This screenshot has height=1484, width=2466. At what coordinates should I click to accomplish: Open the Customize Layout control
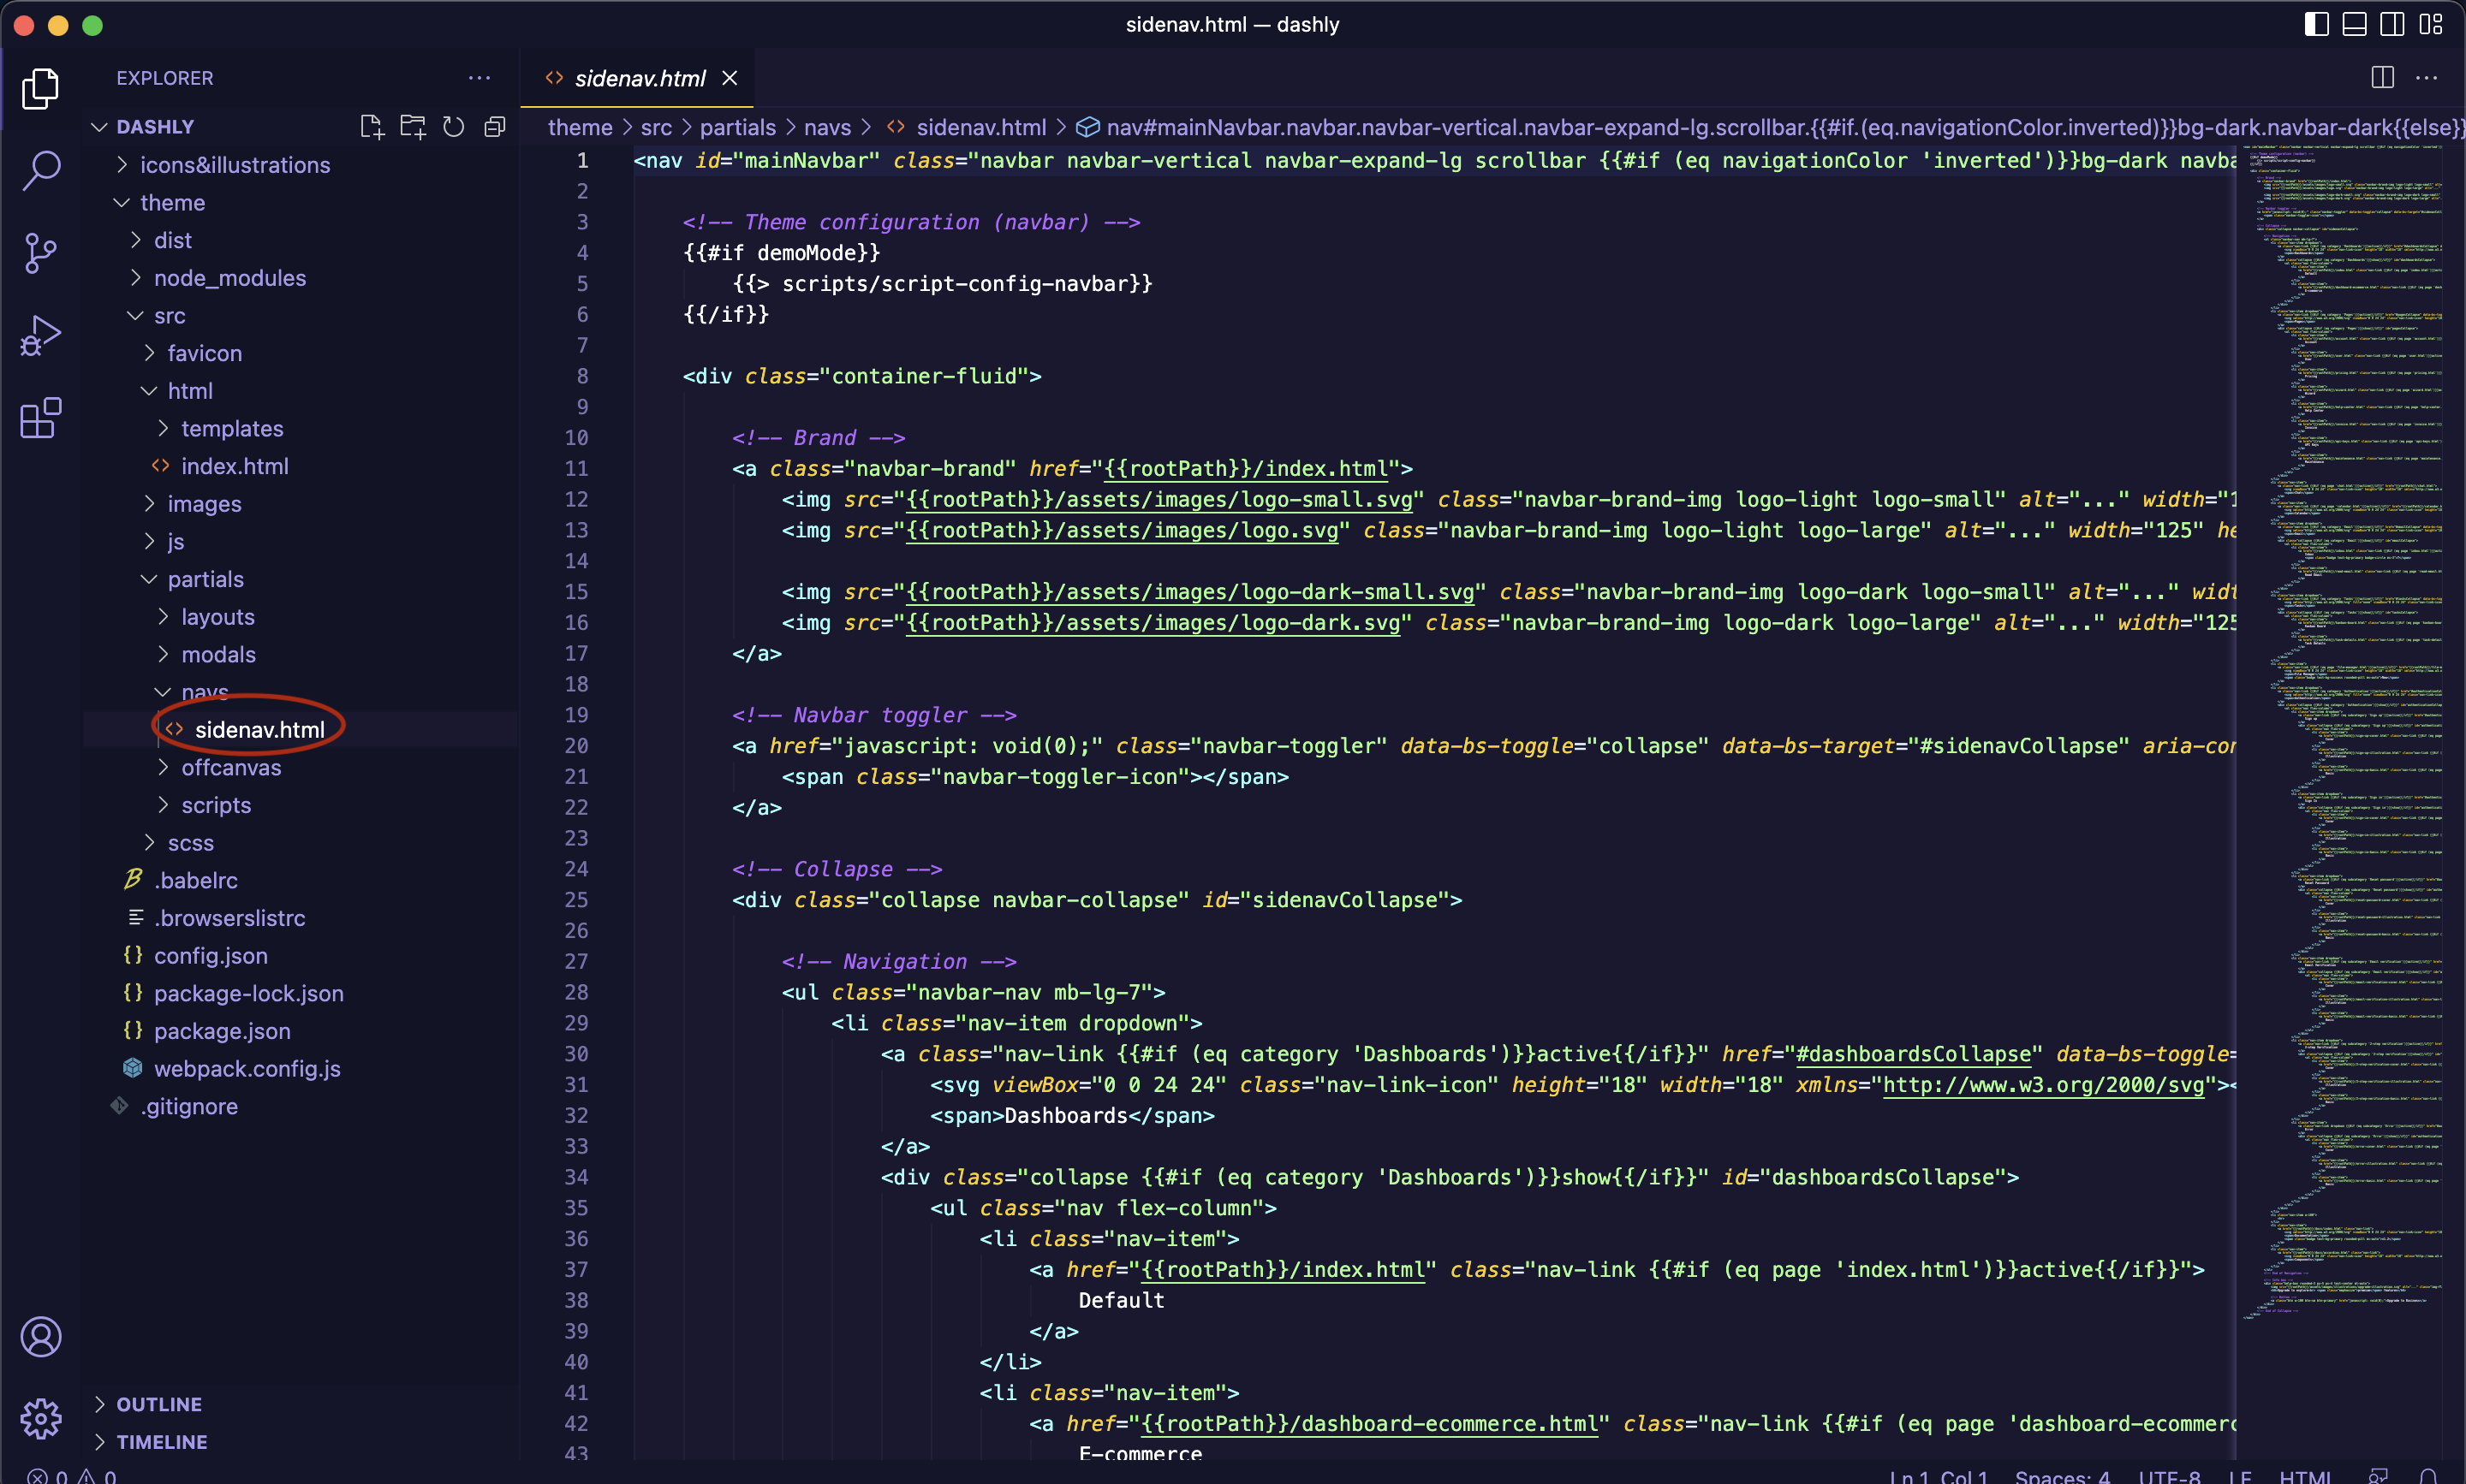(2431, 24)
